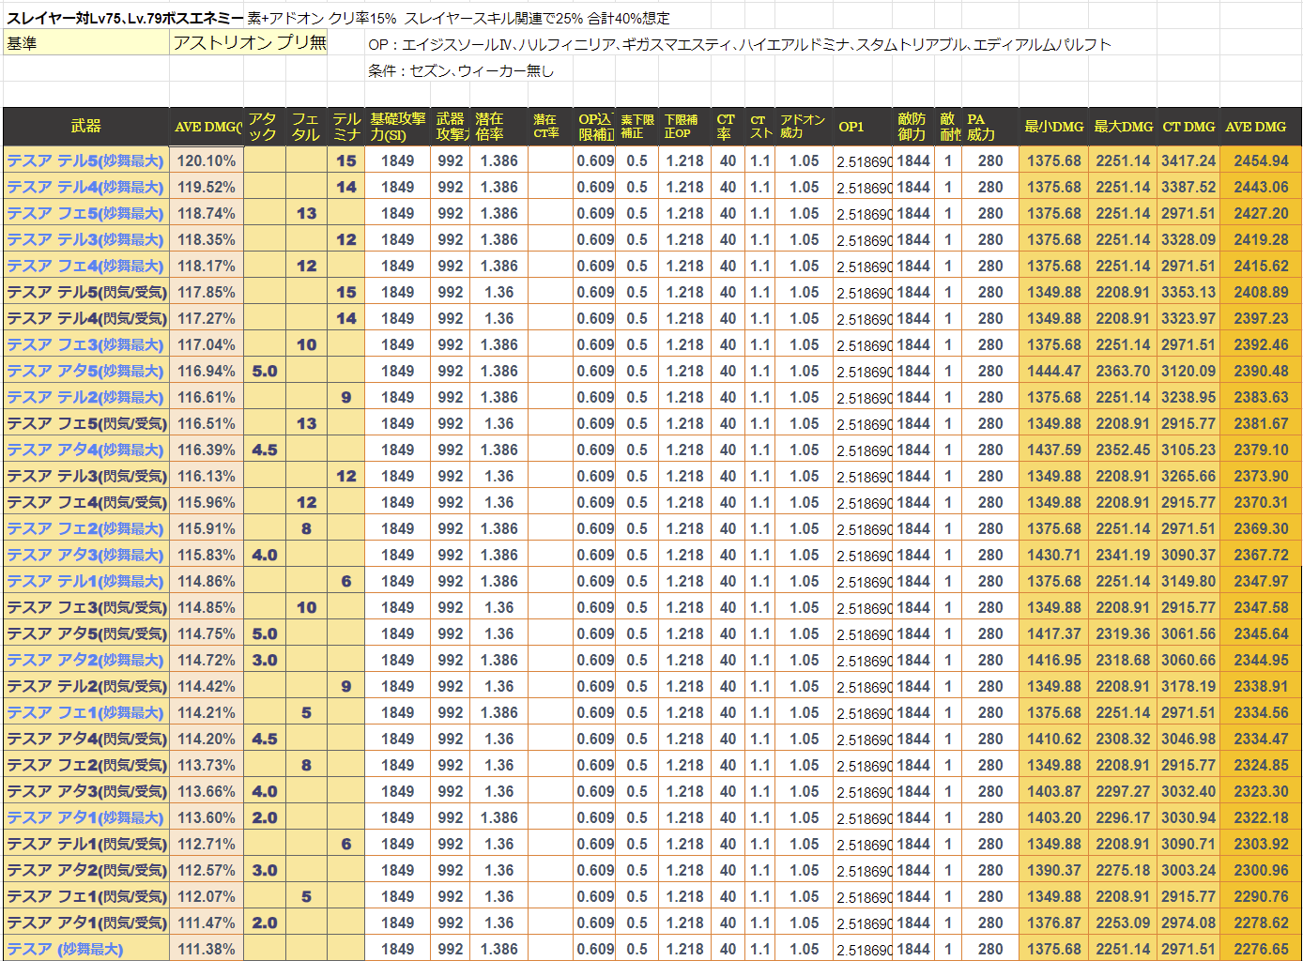
Task: Open the last row's テスア (妙舞最大) link
Action: click(66, 949)
